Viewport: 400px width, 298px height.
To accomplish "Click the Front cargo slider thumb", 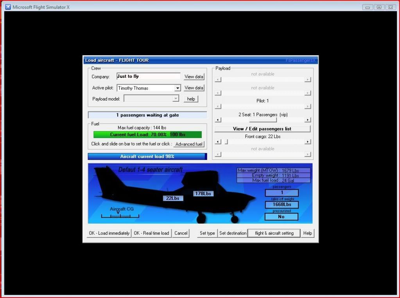I will (226, 142).
